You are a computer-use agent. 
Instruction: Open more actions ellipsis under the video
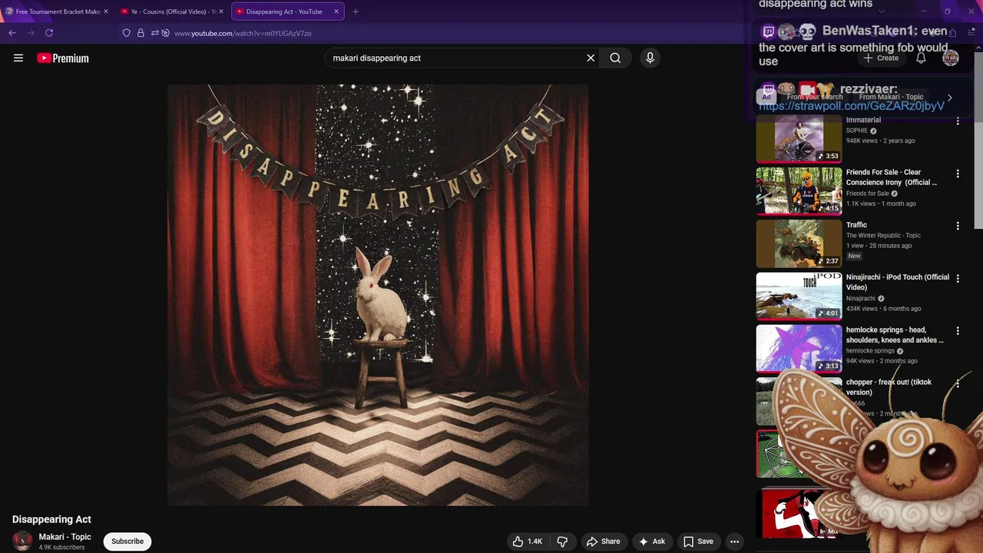pos(734,541)
